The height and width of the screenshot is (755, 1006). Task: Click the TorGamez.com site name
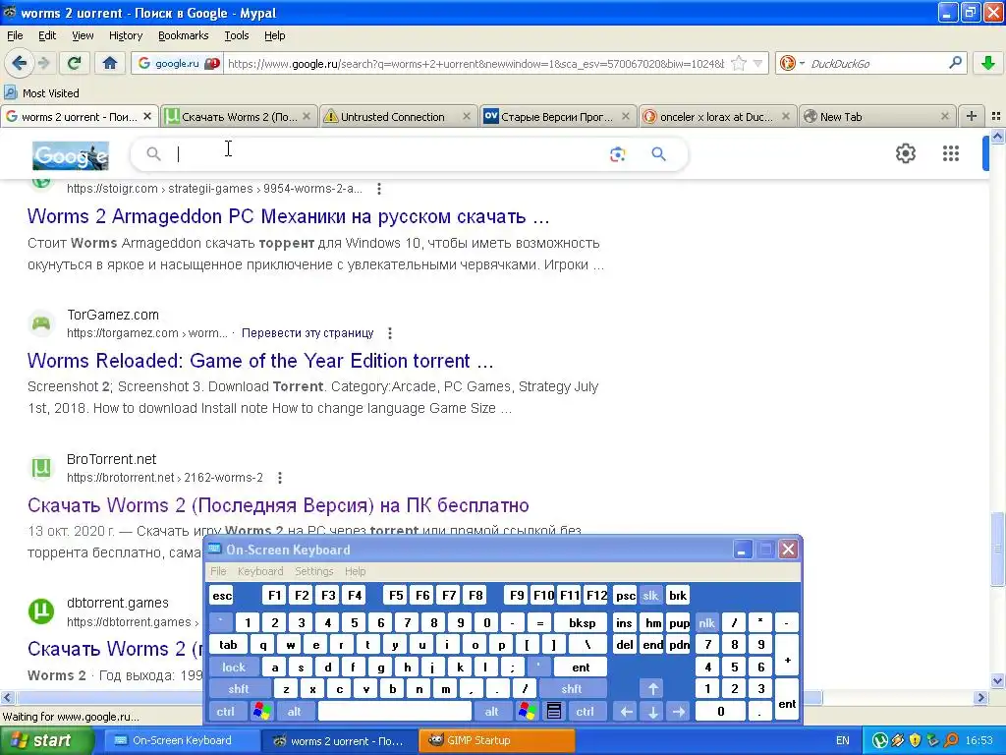click(x=113, y=315)
